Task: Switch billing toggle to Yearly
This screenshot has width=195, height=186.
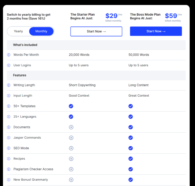Action: click(x=18, y=31)
